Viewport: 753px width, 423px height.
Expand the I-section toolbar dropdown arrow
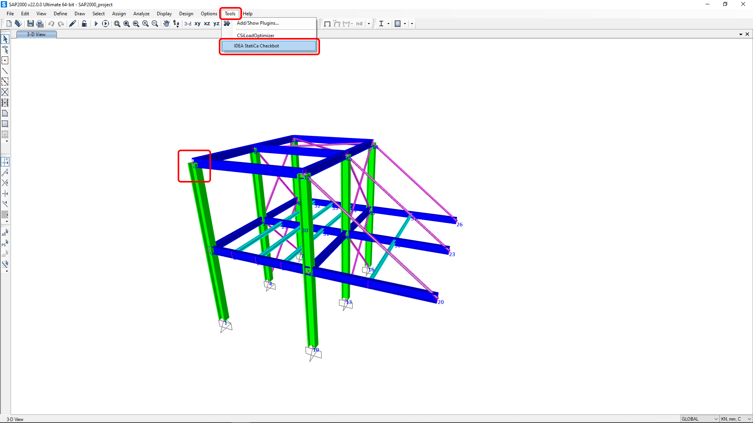coord(388,23)
